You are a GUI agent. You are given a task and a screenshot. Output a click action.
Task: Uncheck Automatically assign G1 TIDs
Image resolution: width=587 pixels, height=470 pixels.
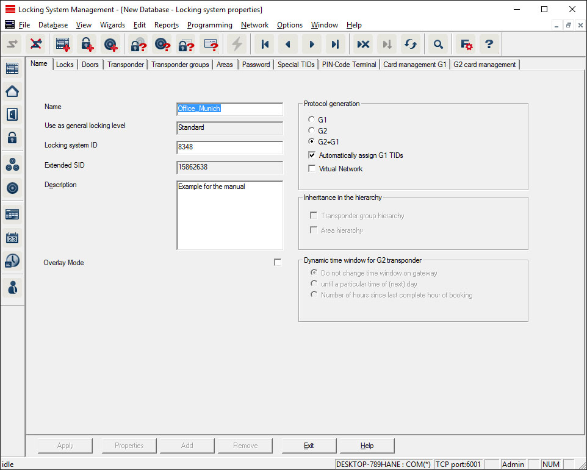(x=312, y=155)
